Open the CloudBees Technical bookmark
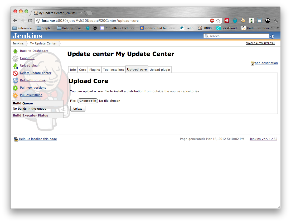291x223 pixels. pyautogui.click(x=118, y=28)
